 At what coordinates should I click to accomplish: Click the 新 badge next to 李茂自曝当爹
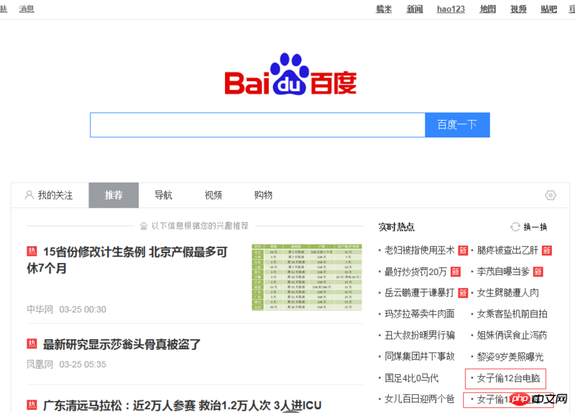coord(538,272)
